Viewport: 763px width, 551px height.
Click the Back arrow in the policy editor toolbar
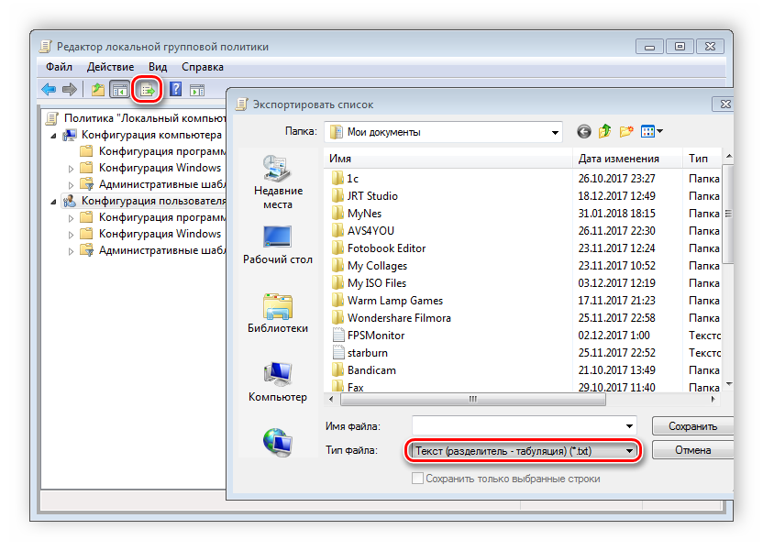50,90
